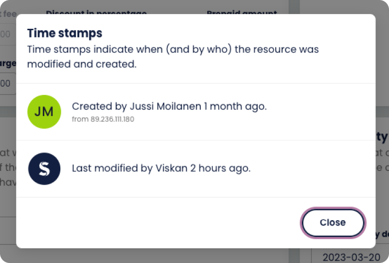389x263 pixels.
Task: Click the Jussi Moilanen creation entry text
Action: click(169, 106)
